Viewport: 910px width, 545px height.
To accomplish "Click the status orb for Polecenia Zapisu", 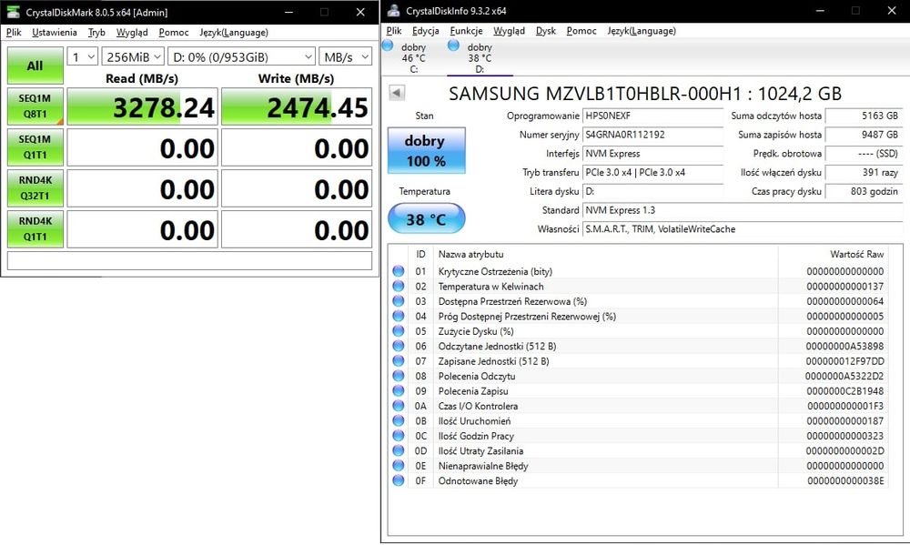I will [x=399, y=391].
